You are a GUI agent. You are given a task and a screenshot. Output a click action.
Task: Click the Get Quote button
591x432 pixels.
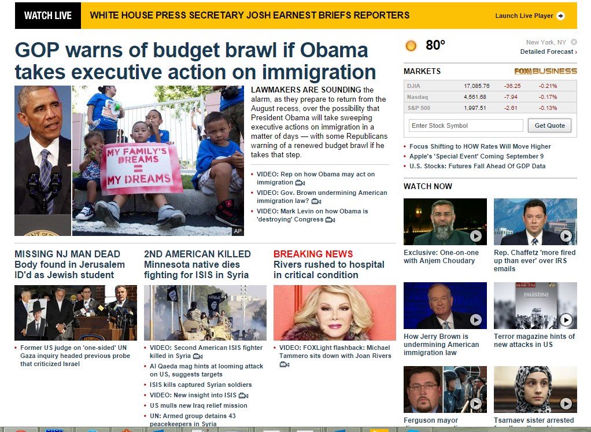pyautogui.click(x=549, y=125)
